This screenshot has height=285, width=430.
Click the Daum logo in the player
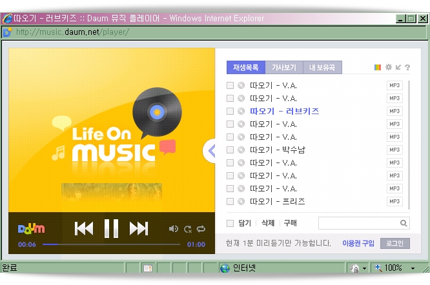point(31,229)
